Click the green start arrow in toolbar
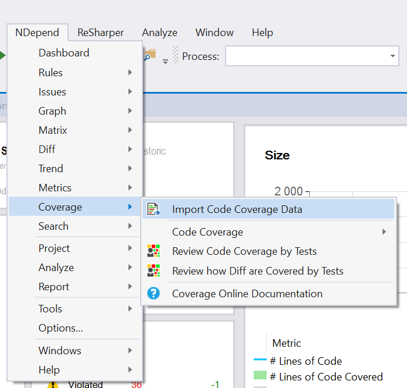The height and width of the screenshot is (388, 407). tap(2, 55)
